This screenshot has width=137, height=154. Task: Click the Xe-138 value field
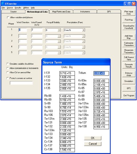click(x=101, y=127)
